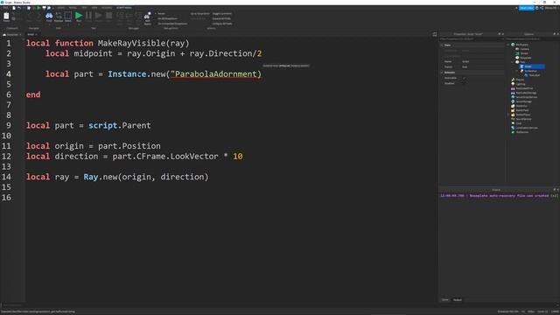This screenshot has width=560, height=315.
Task: Click the SurfaceGui icon in Explorer
Action: point(521,71)
